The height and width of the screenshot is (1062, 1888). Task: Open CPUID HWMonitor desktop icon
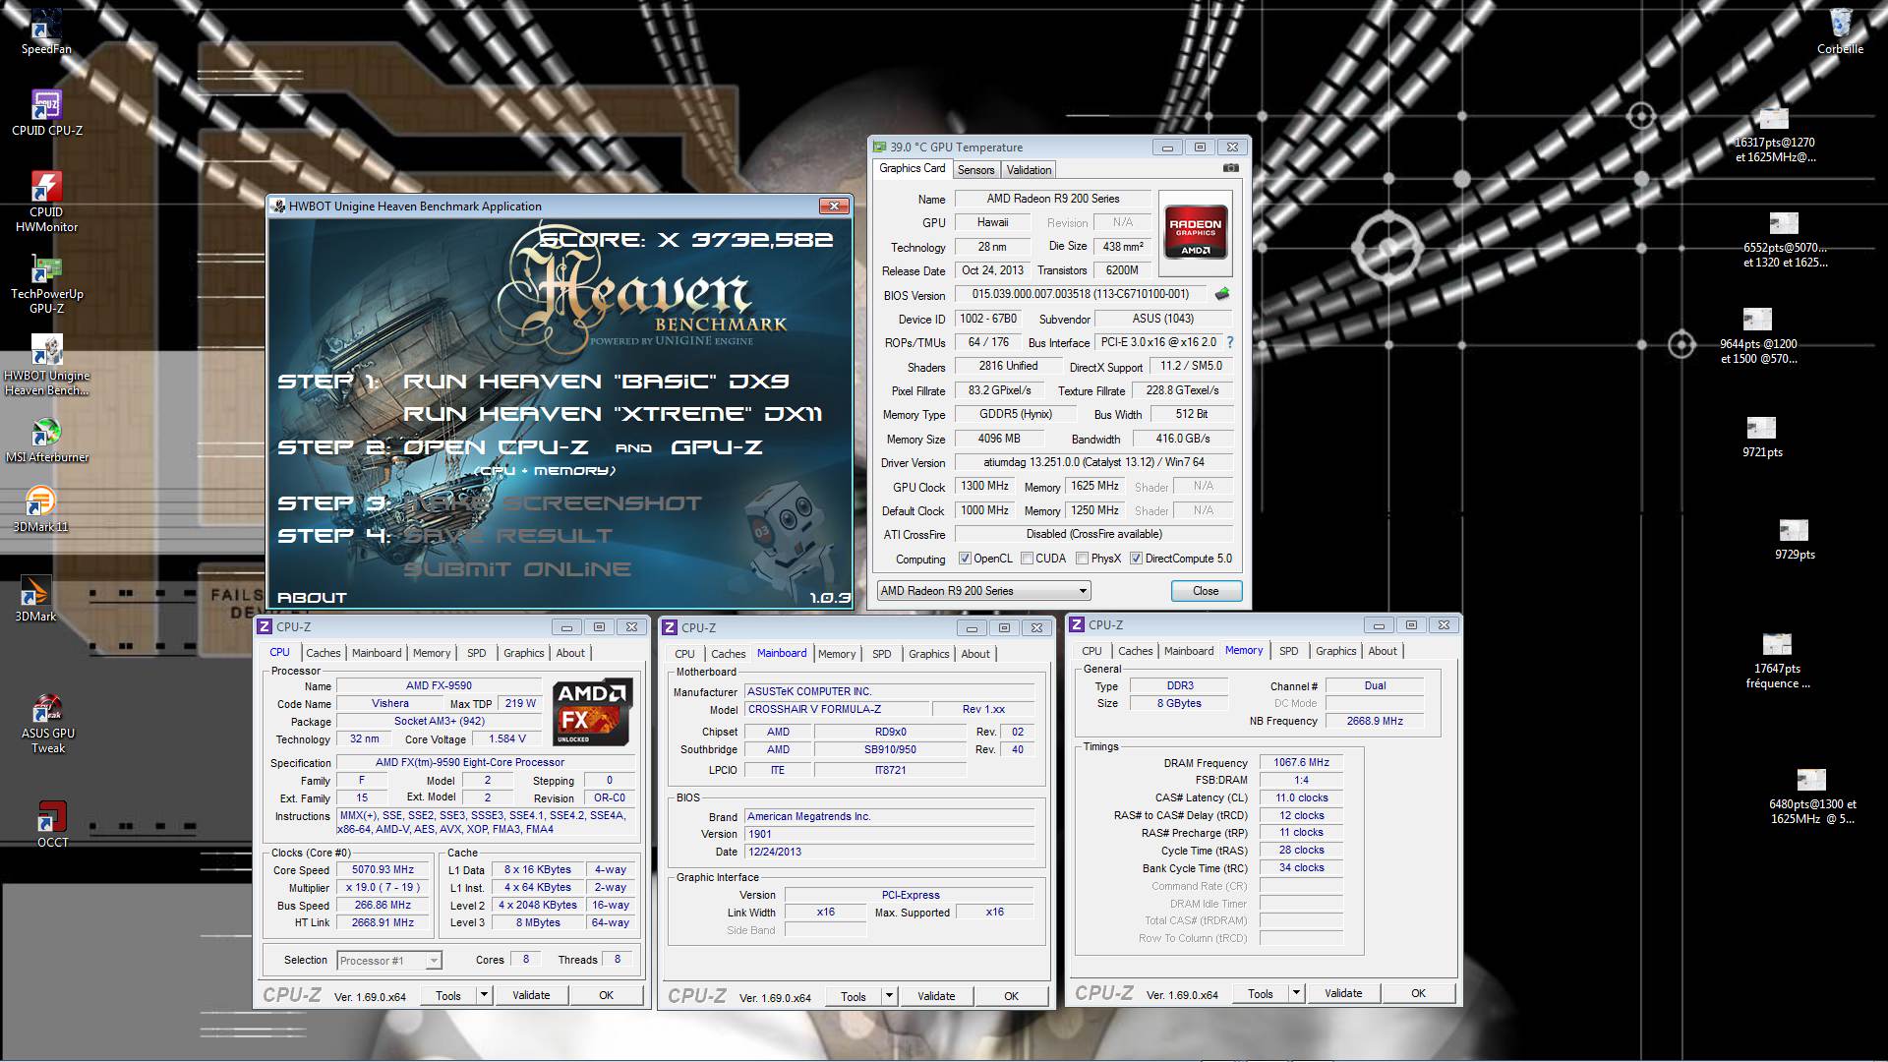pyautogui.click(x=47, y=202)
